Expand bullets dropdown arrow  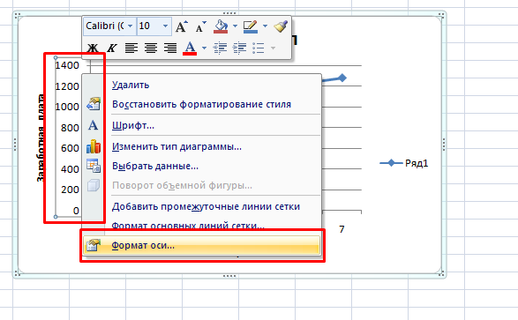point(273,48)
